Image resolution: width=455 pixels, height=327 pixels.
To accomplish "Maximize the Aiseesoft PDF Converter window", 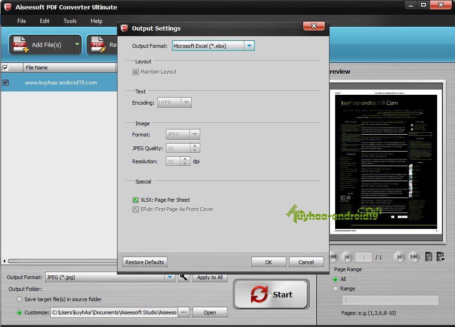I will (424, 5).
